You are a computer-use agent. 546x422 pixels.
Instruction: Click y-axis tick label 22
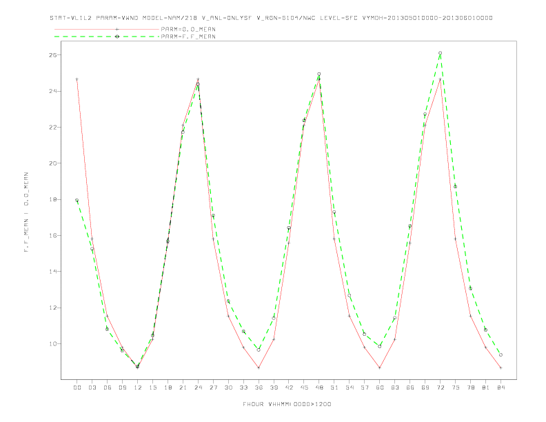[53, 127]
